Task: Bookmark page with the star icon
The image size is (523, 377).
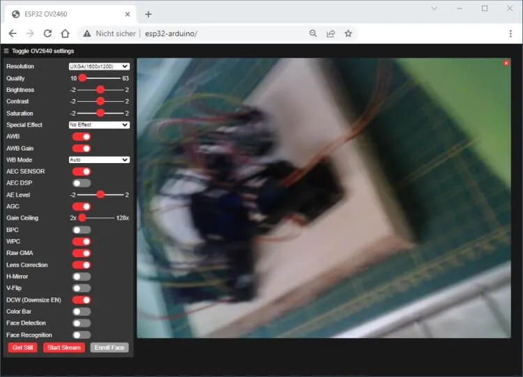Action: 348,33
